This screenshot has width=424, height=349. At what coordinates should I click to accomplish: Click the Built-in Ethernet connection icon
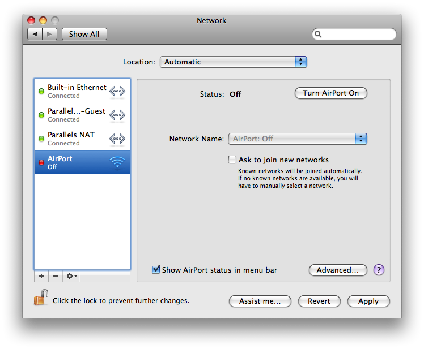117,91
